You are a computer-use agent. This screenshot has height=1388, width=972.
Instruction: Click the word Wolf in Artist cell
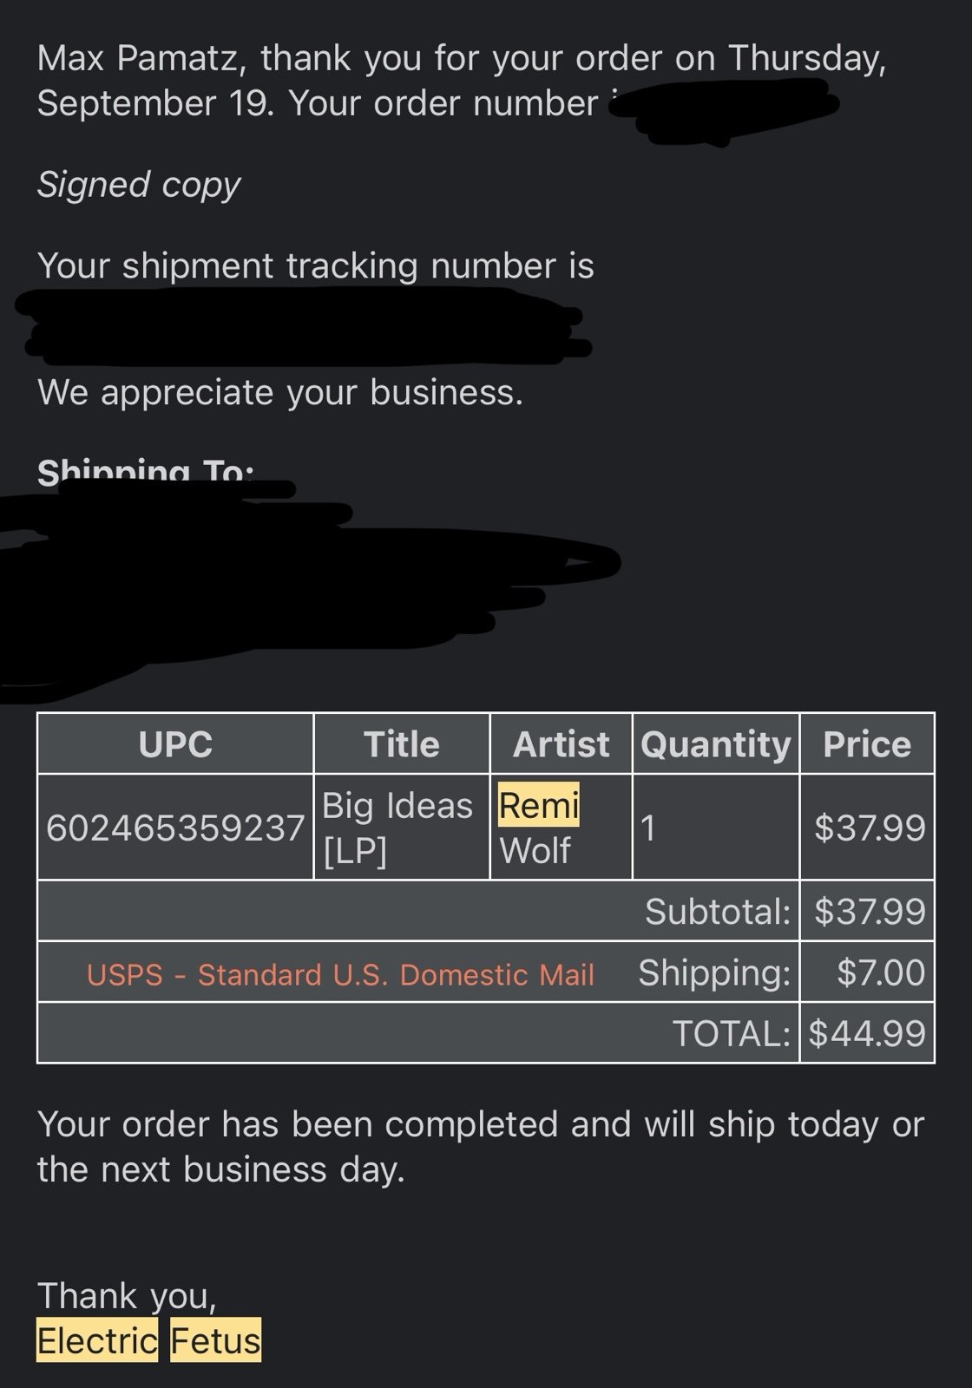535,851
